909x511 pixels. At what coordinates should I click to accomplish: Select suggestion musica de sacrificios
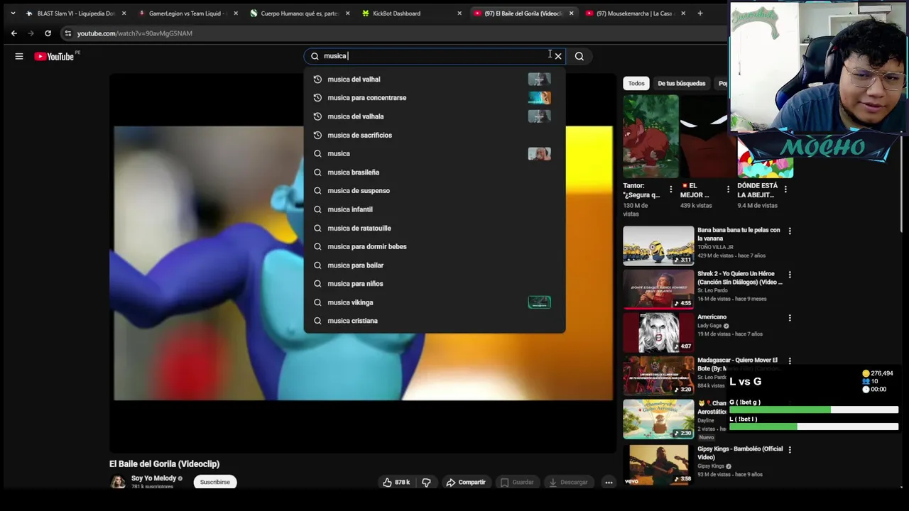(435, 135)
